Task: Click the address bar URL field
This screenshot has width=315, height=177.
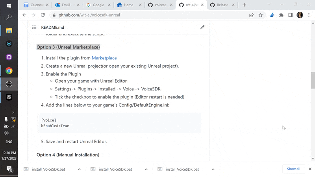Action: coord(149,15)
